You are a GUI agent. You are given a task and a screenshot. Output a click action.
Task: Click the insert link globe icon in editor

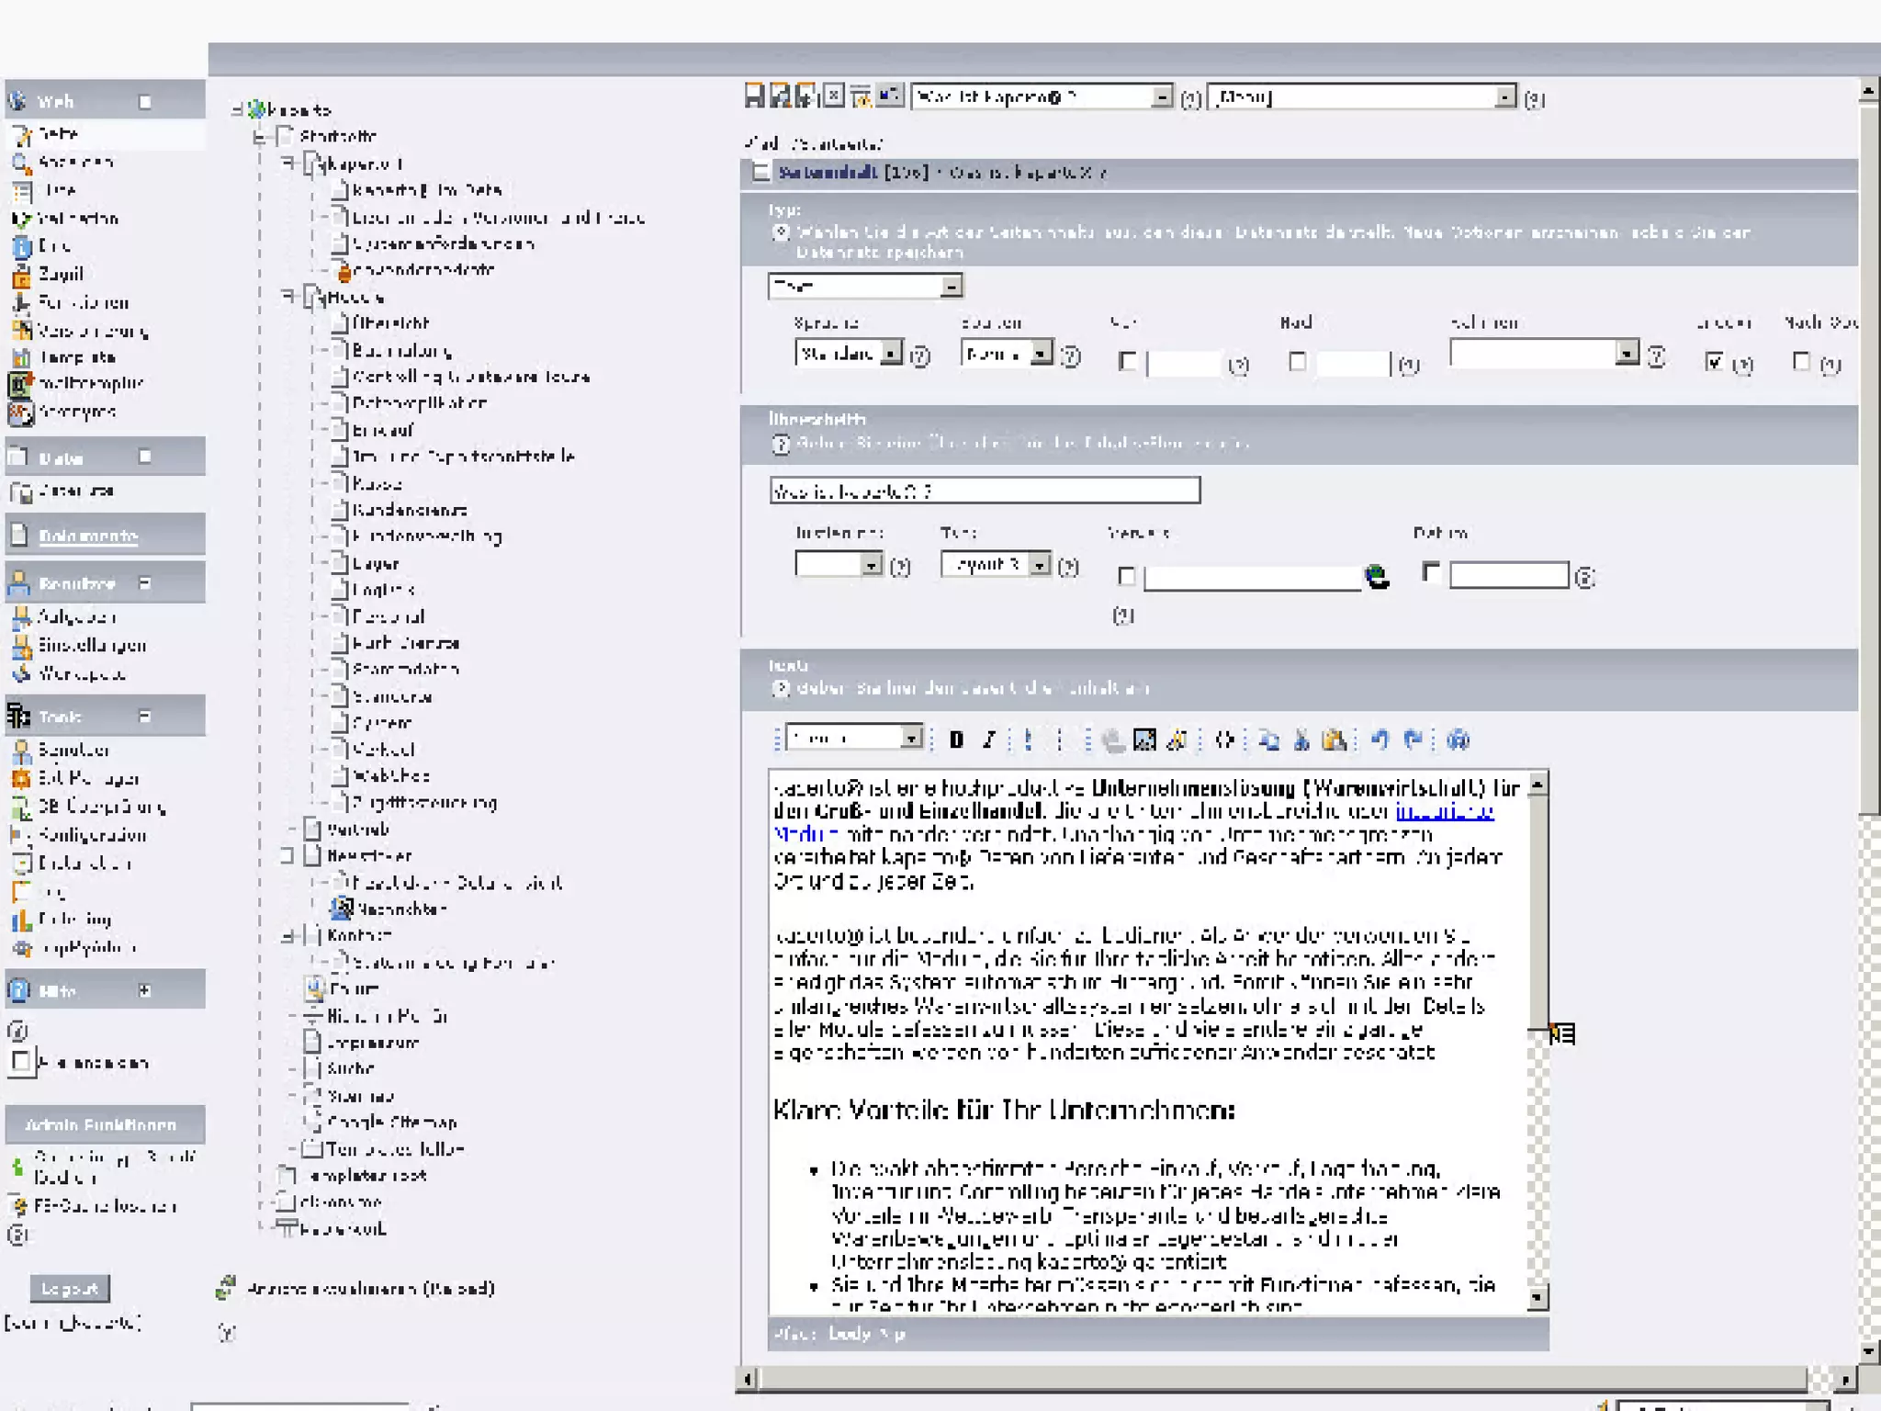pos(1113,739)
